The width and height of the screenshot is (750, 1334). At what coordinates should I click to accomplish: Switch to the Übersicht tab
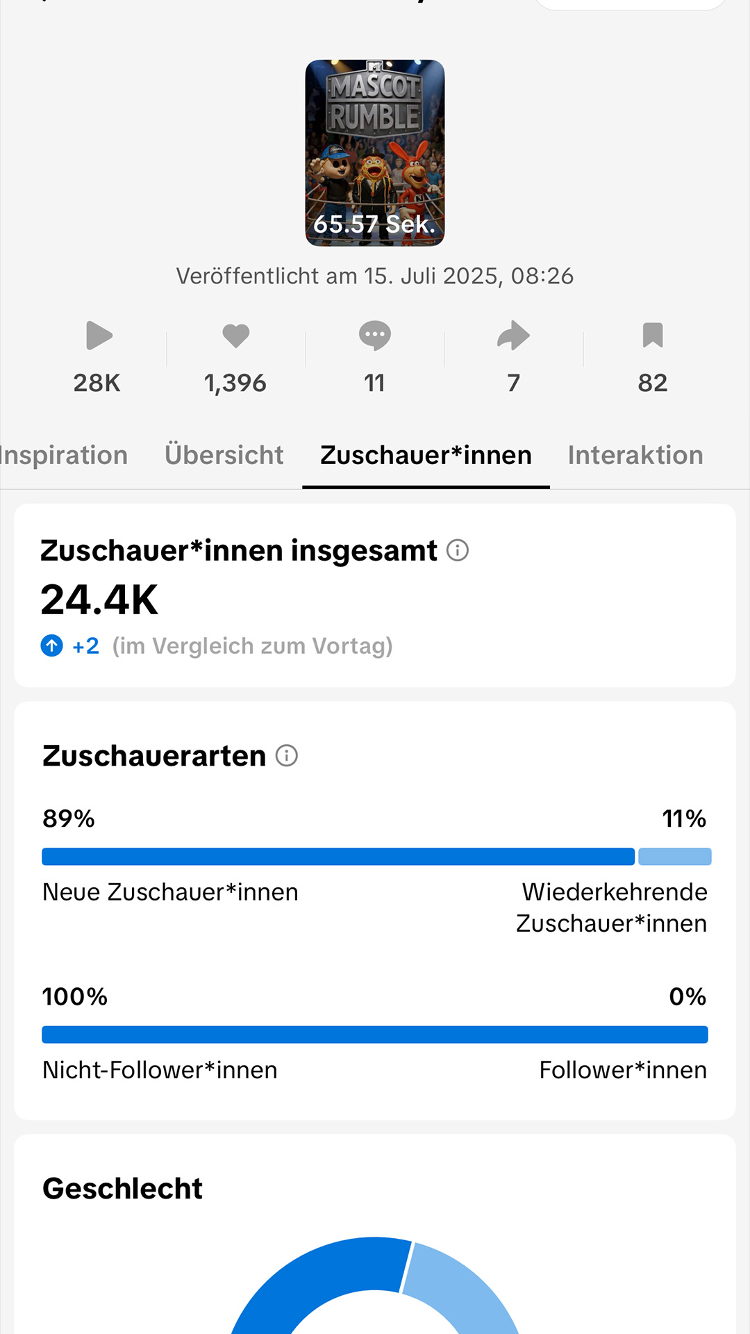pyautogui.click(x=224, y=455)
